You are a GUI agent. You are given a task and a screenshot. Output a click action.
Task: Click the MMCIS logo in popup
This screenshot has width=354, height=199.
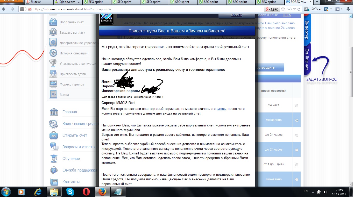106,19
